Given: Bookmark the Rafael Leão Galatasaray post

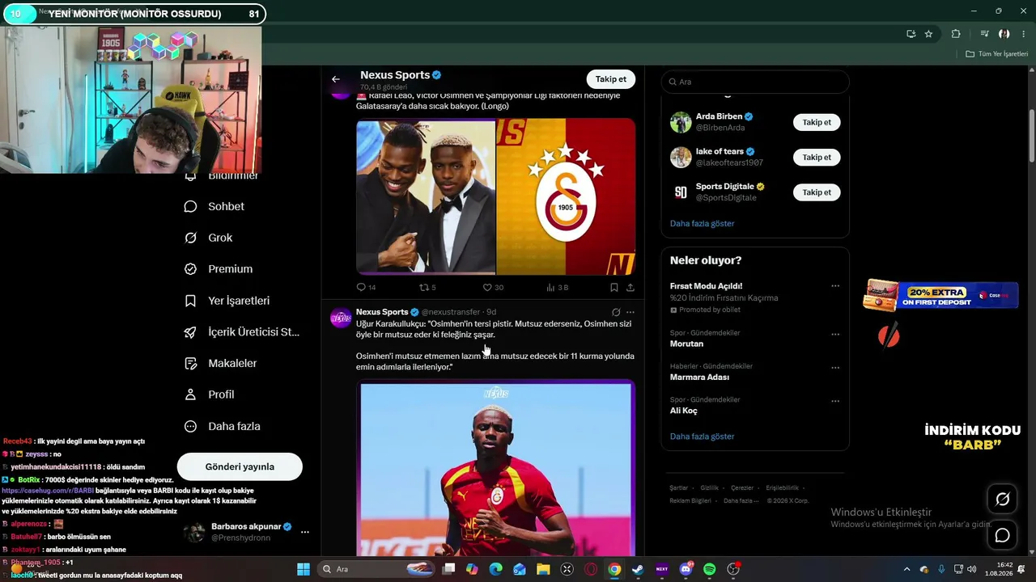Looking at the screenshot, I should click(x=614, y=287).
